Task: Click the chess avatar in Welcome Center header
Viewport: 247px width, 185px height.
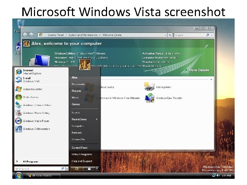Action: click(x=26, y=44)
